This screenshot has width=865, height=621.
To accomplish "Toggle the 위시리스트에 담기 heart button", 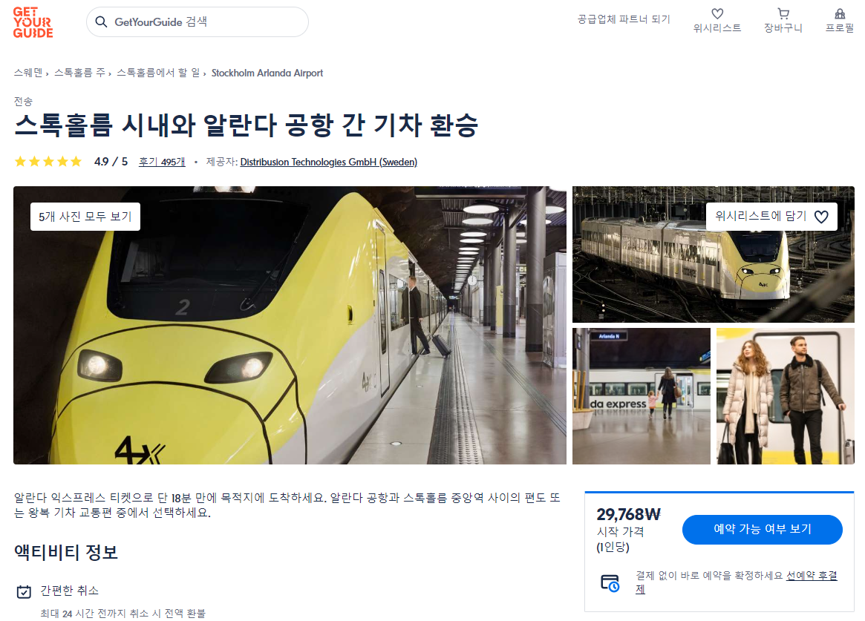I will (x=771, y=217).
